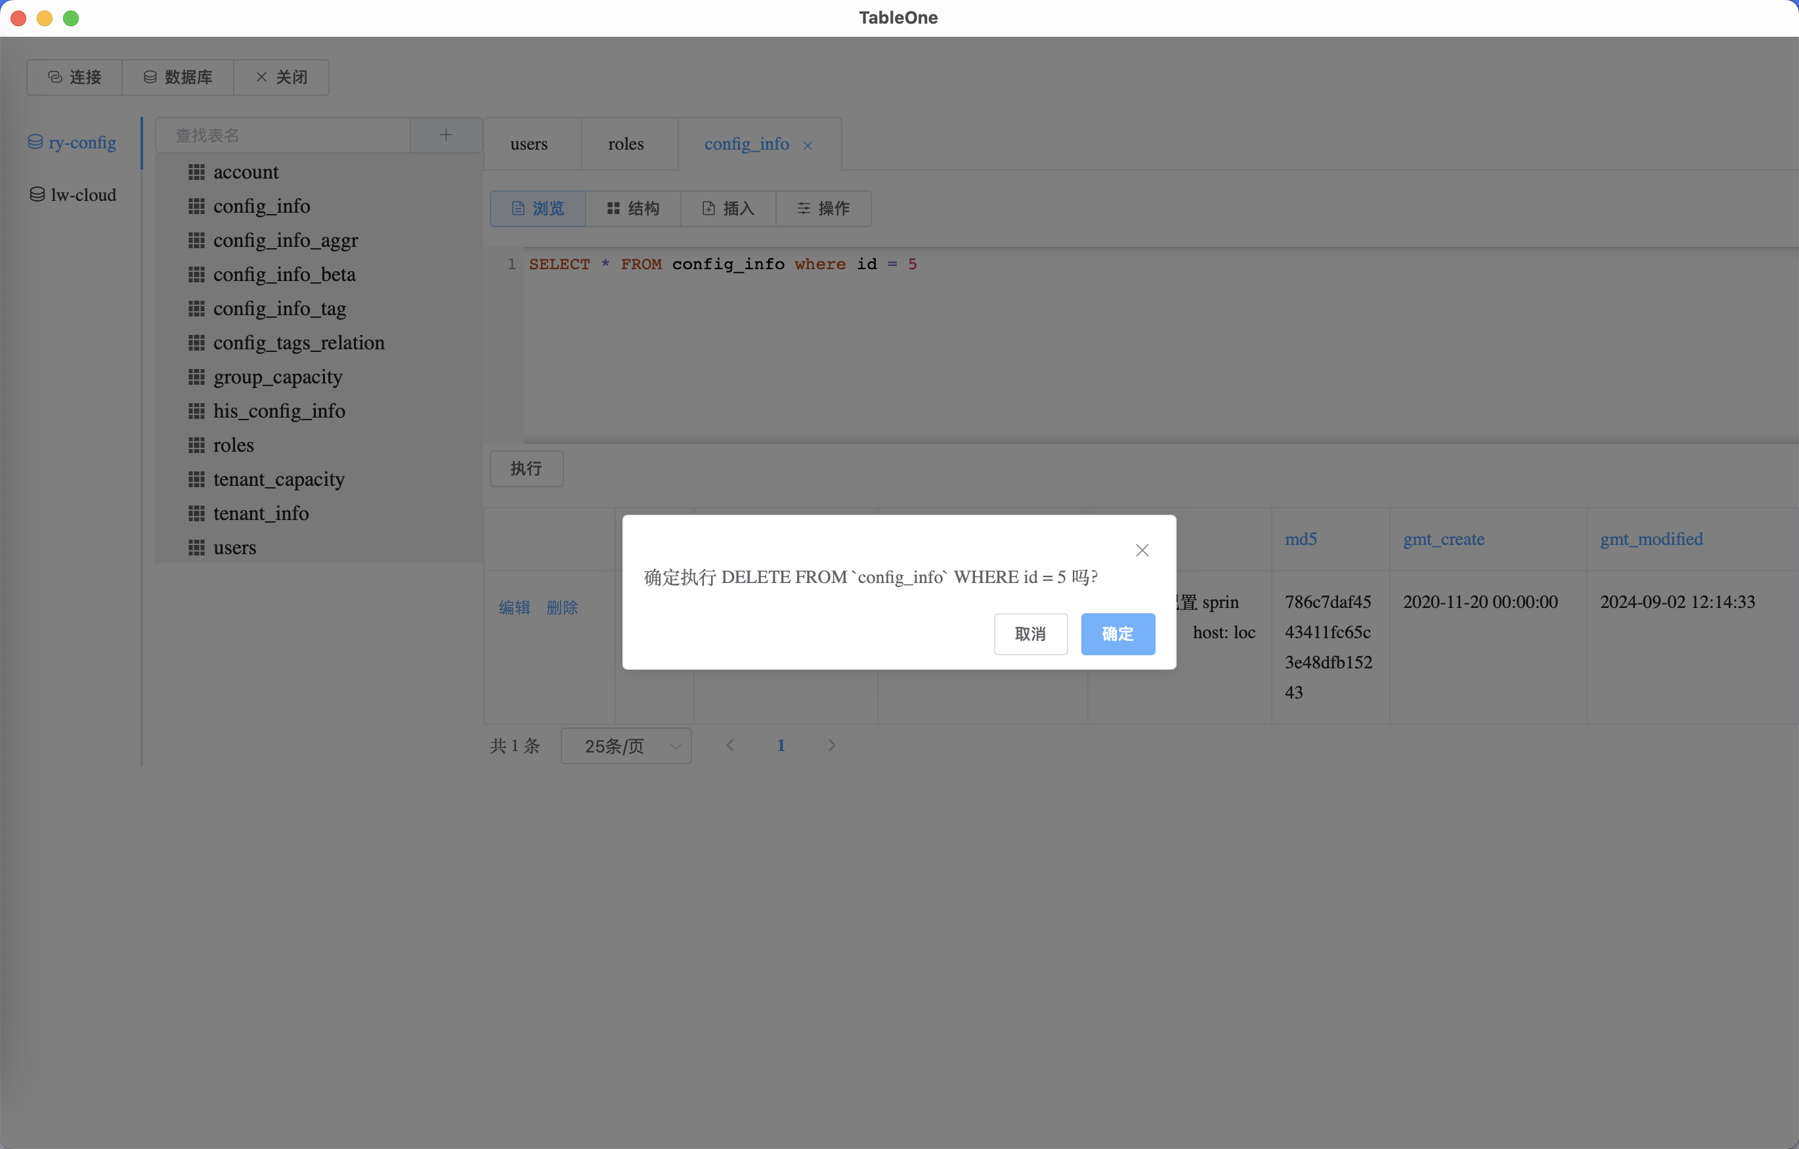Close the config_info tab with its x icon

[808, 146]
